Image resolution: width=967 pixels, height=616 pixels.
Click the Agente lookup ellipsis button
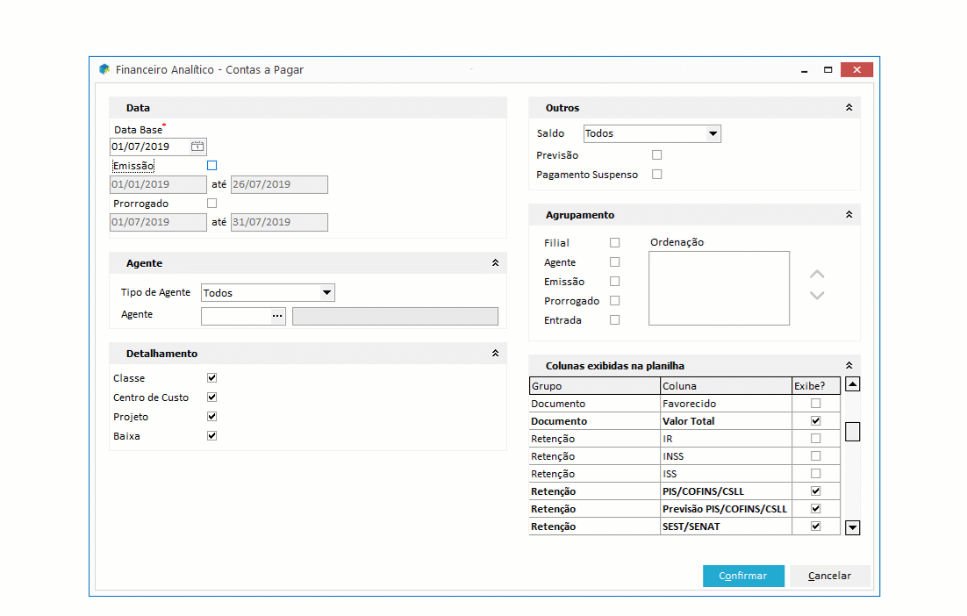(277, 316)
